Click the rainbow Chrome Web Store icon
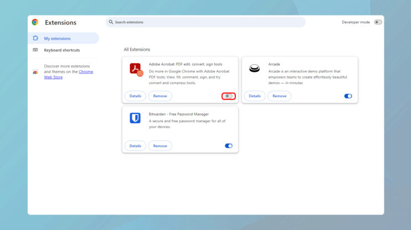Viewport: 411px width, 230px height. 35,72
